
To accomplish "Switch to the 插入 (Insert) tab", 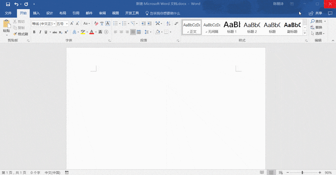I will (x=37, y=13).
